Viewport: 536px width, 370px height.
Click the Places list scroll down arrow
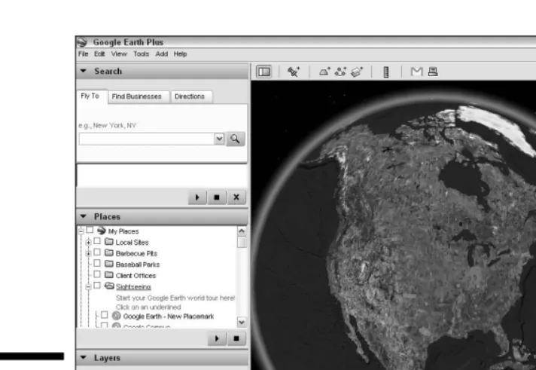click(242, 322)
